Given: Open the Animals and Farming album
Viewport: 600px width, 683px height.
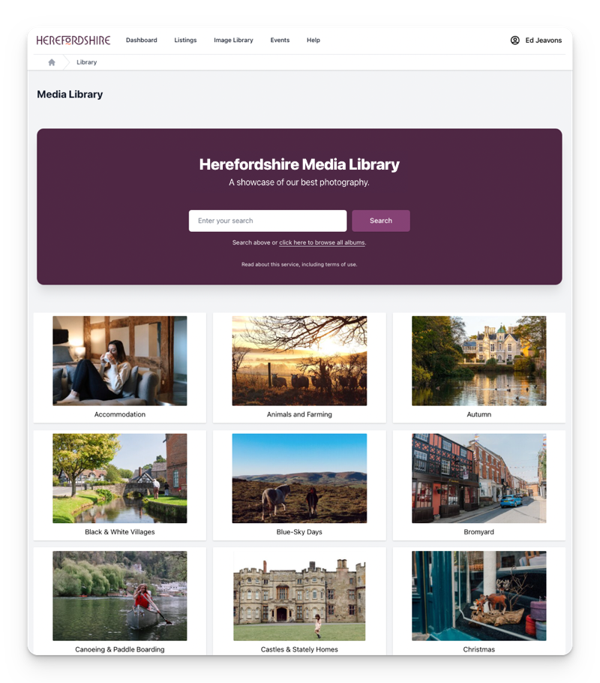Looking at the screenshot, I should click(299, 361).
